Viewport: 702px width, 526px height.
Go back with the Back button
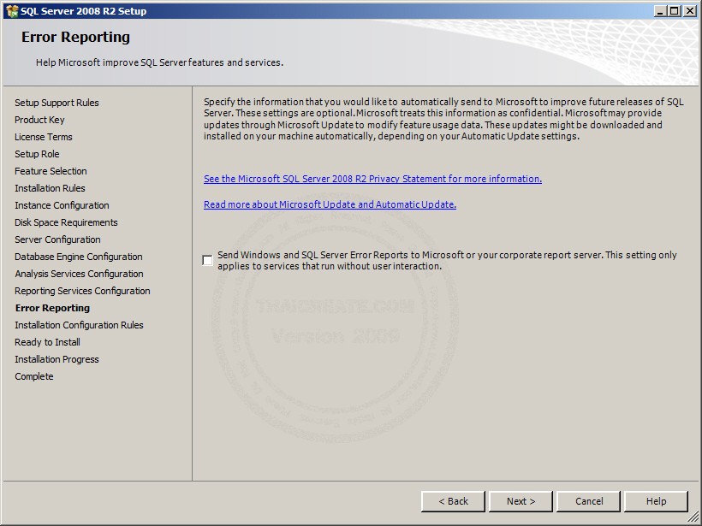coord(453,501)
